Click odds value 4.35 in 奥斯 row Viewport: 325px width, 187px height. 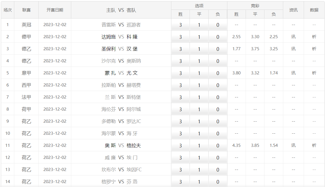pyautogui.click(x=236, y=145)
